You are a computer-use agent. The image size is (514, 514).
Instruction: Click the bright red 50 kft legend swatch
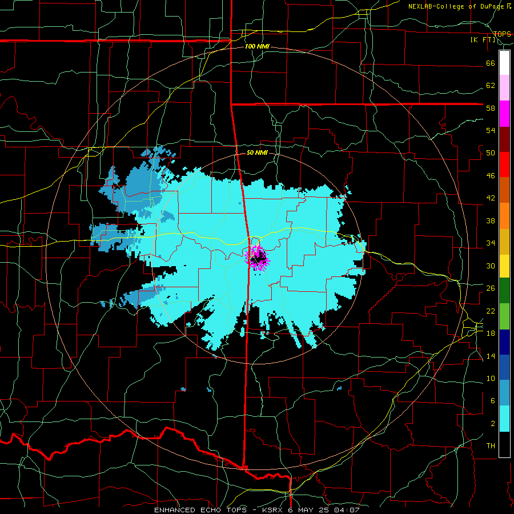(504, 164)
